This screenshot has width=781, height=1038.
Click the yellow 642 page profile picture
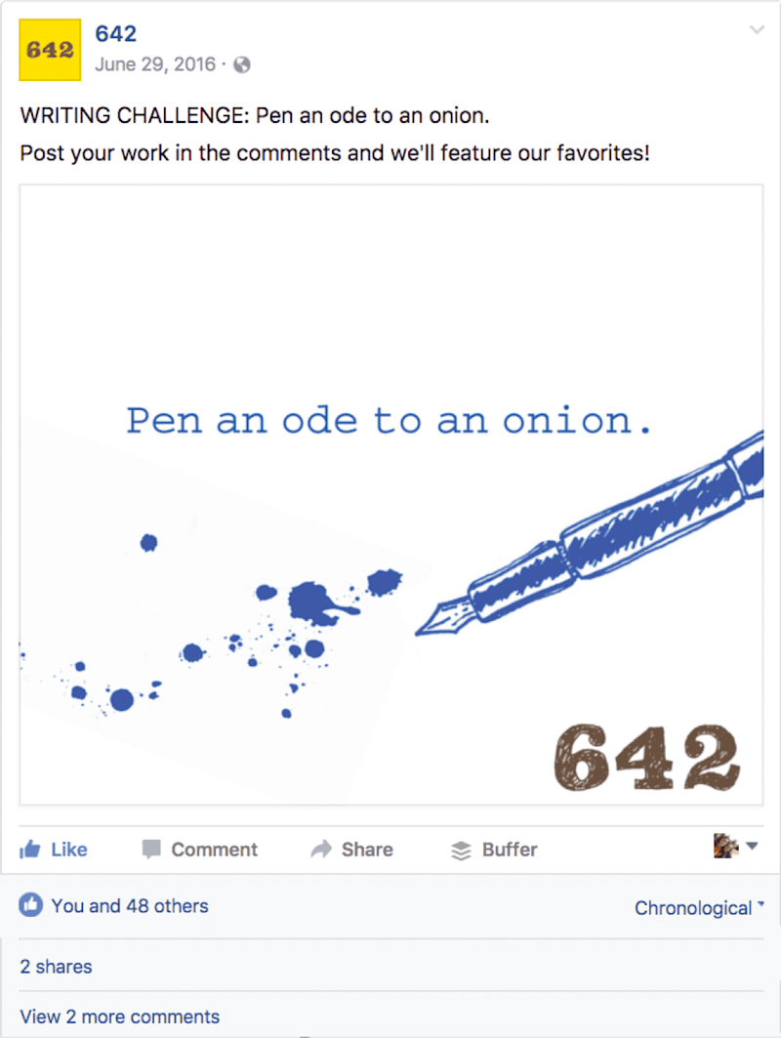tap(50, 50)
